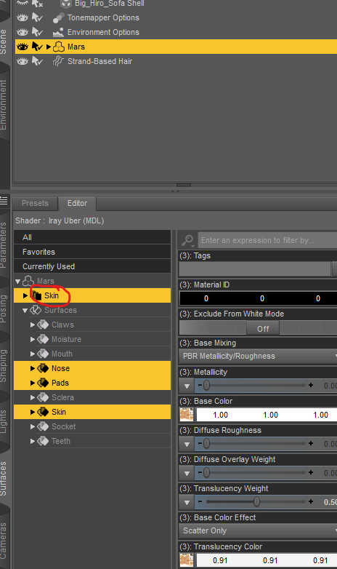Click the Mouth surface icon
Viewport: 337px width, 569px height.
43,354
